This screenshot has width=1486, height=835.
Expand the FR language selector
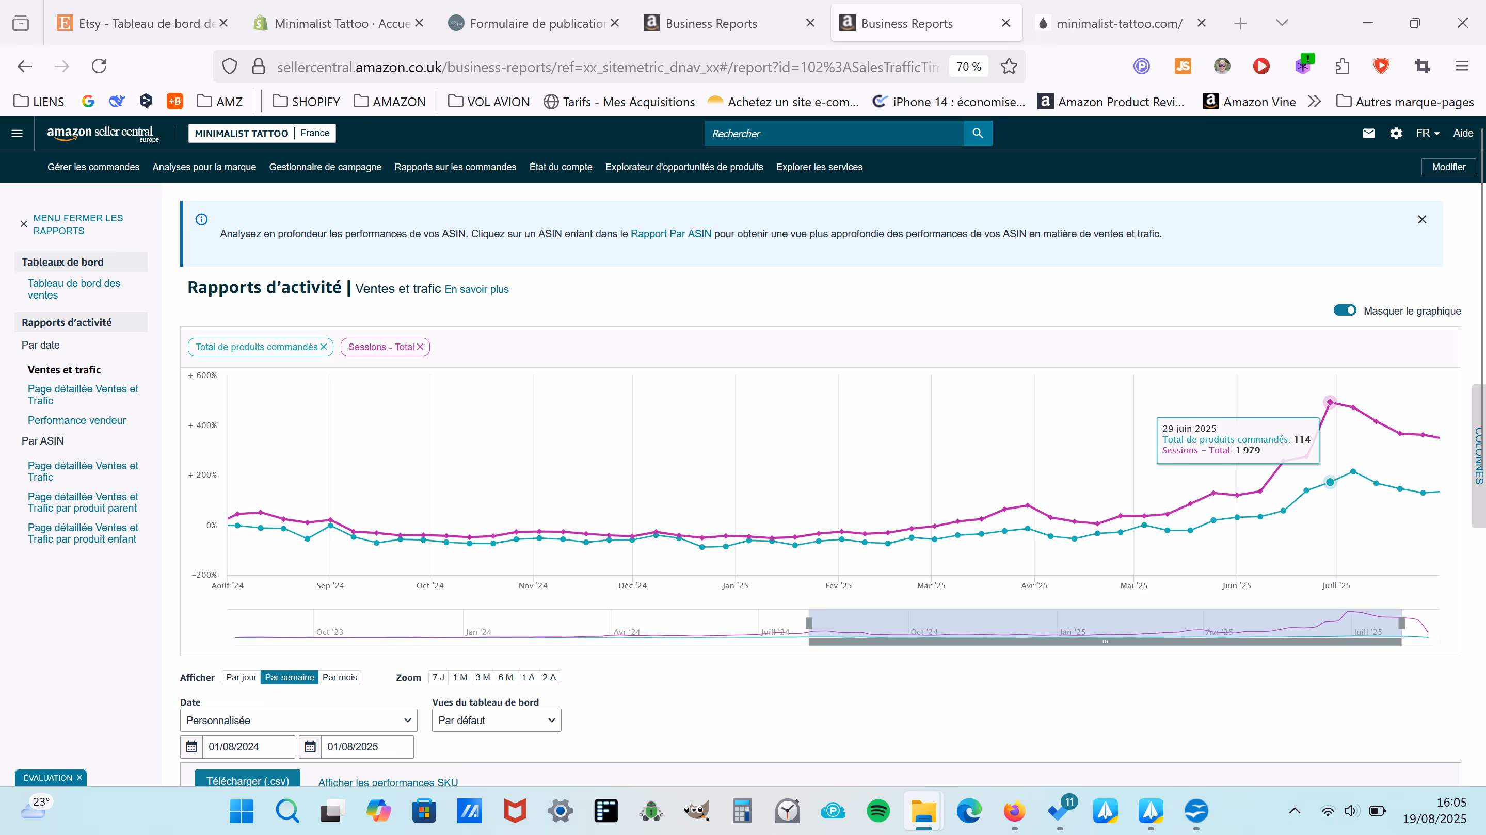tap(1427, 133)
